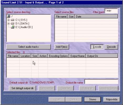Click the C:\WINDOWS\TEMP\ default output path
This screenshot has height=105, width=123.
pyautogui.click(x=42, y=83)
